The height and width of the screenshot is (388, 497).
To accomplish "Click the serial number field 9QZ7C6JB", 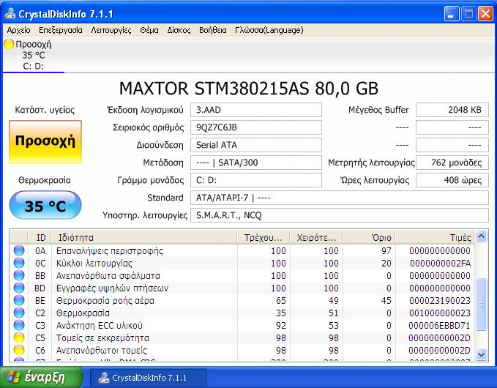I will [x=257, y=127].
